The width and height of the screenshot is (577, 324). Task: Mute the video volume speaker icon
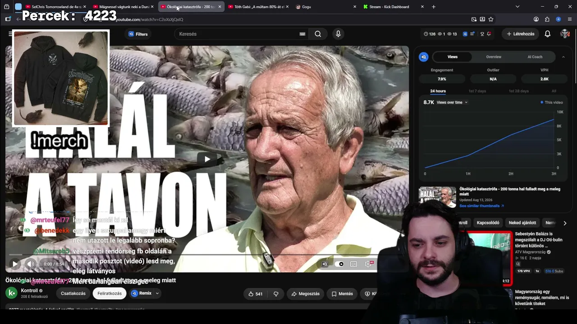pos(31,264)
